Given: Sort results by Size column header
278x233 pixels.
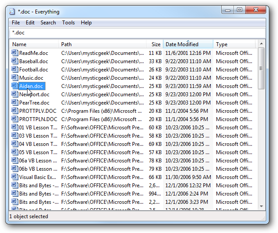Looking at the screenshot, I should (155, 44).
